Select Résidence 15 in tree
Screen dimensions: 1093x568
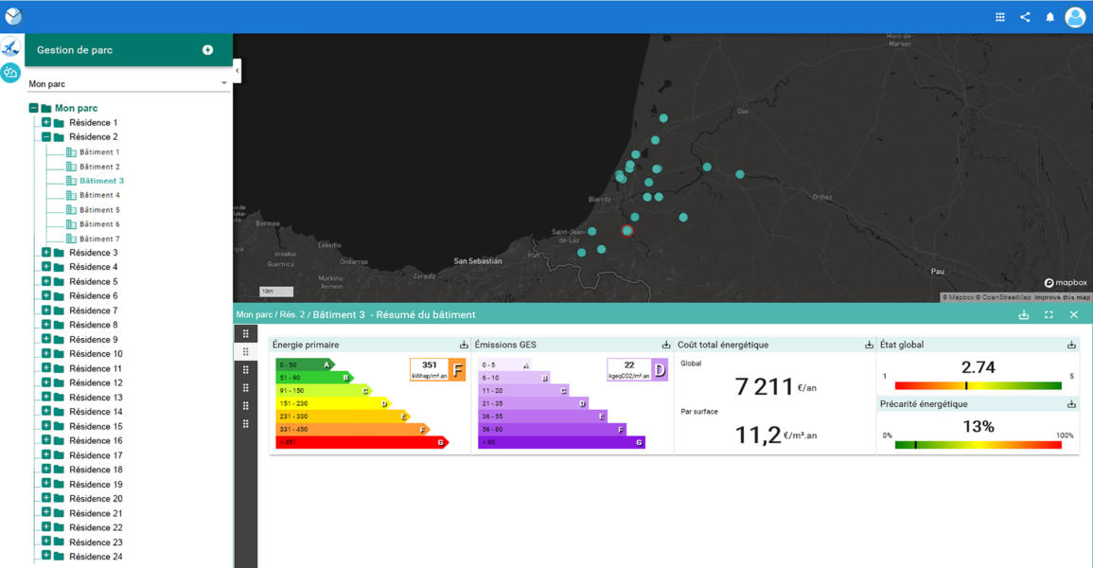click(x=96, y=427)
